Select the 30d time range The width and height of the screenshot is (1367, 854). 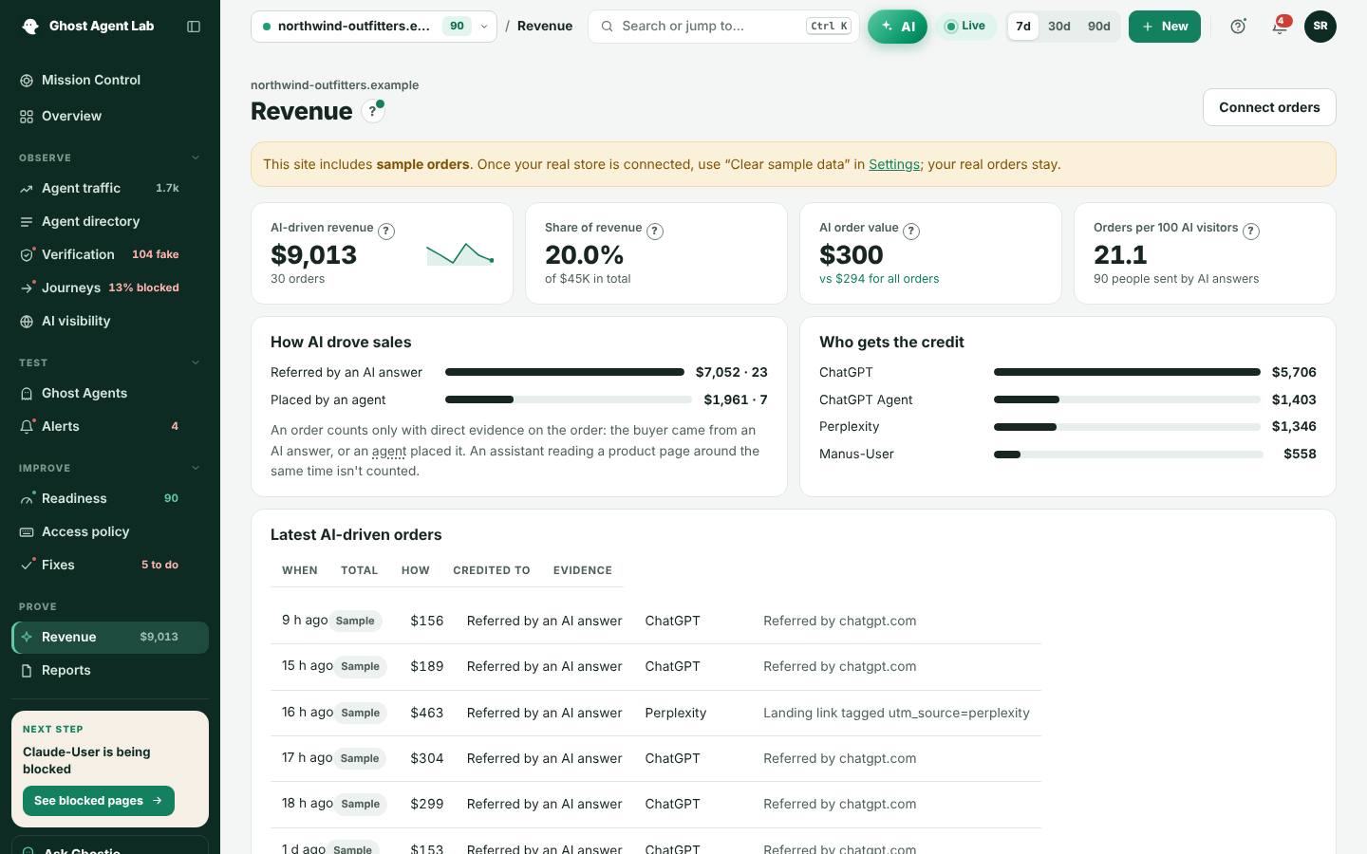pos(1059,27)
